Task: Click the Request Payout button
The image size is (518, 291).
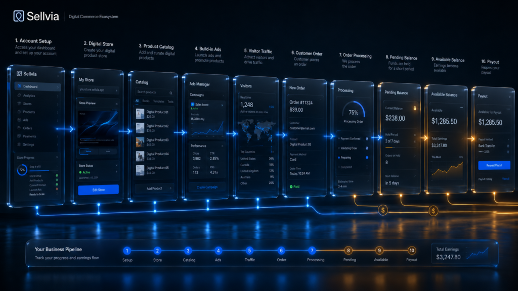Action: [x=494, y=165]
